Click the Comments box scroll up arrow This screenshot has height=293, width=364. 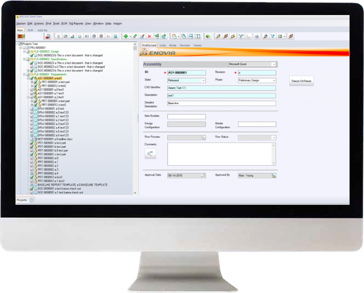[273, 145]
